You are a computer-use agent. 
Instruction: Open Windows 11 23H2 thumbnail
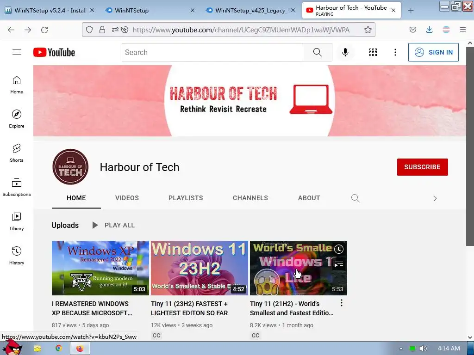tap(200, 268)
